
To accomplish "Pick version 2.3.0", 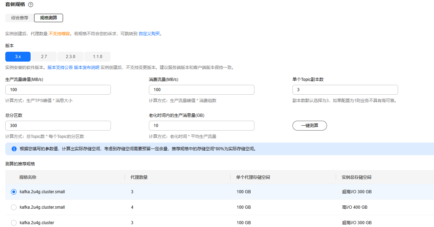I will tap(70, 57).
